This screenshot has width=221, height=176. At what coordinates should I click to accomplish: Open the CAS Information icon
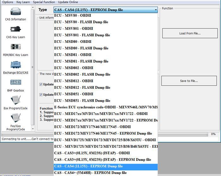[15, 12]
